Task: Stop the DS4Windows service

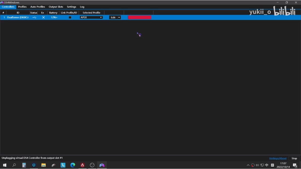Action: pyautogui.click(x=294, y=158)
